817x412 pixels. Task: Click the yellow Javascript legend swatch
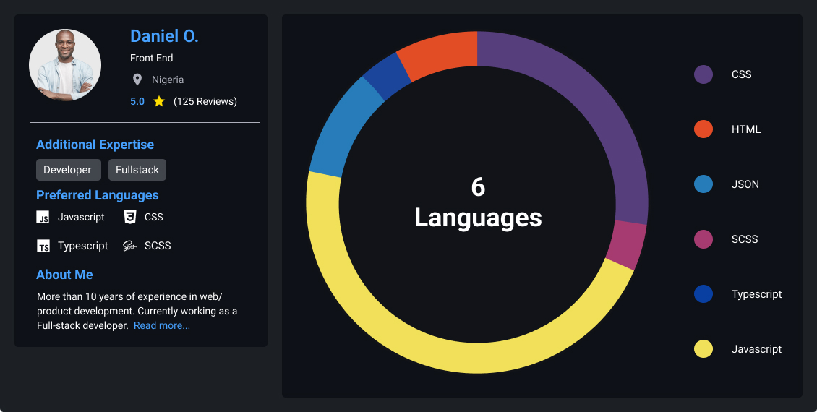point(703,349)
